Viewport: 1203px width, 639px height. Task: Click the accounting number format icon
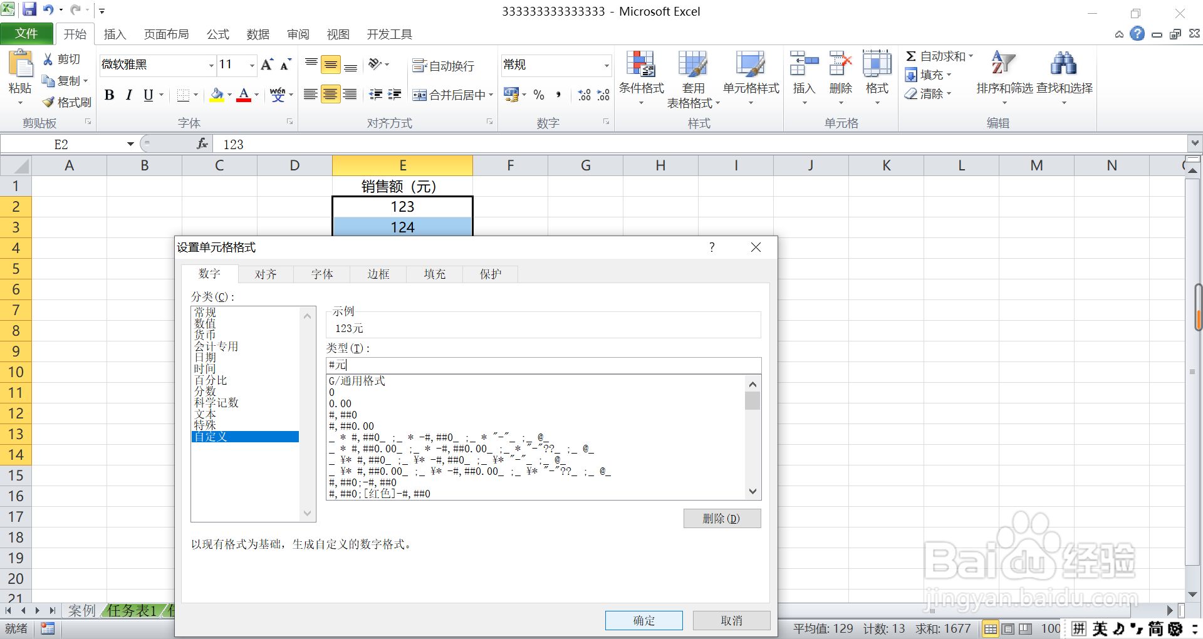click(x=511, y=95)
